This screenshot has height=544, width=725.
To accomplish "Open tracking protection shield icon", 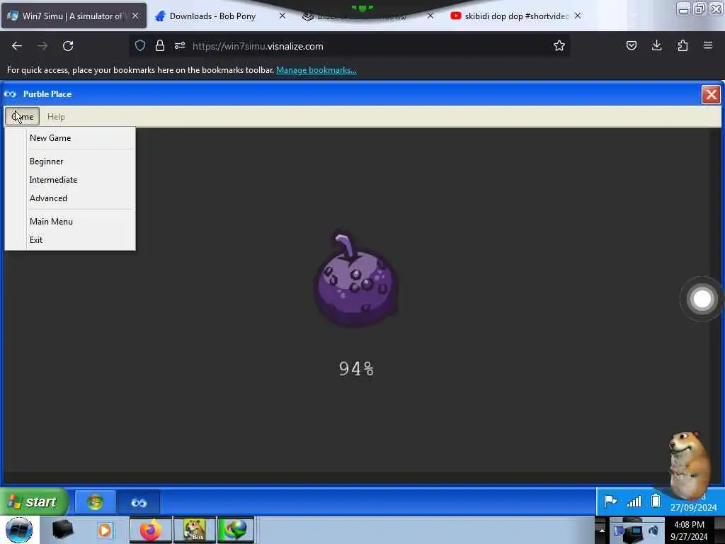I will click(140, 45).
